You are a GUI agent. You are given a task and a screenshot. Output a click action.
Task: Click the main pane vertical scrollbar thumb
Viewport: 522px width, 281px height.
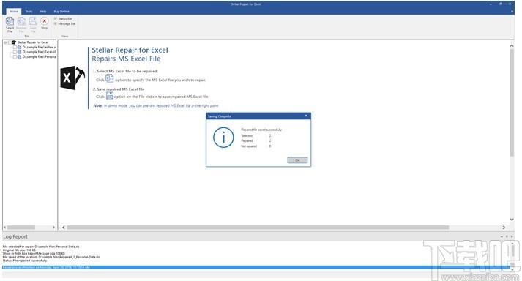(512, 102)
